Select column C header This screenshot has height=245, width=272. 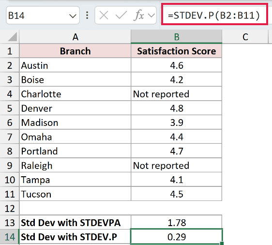coord(245,37)
